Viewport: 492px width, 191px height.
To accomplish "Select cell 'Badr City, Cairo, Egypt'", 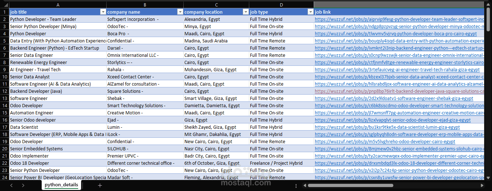I will pyautogui.click(x=216, y=156).
